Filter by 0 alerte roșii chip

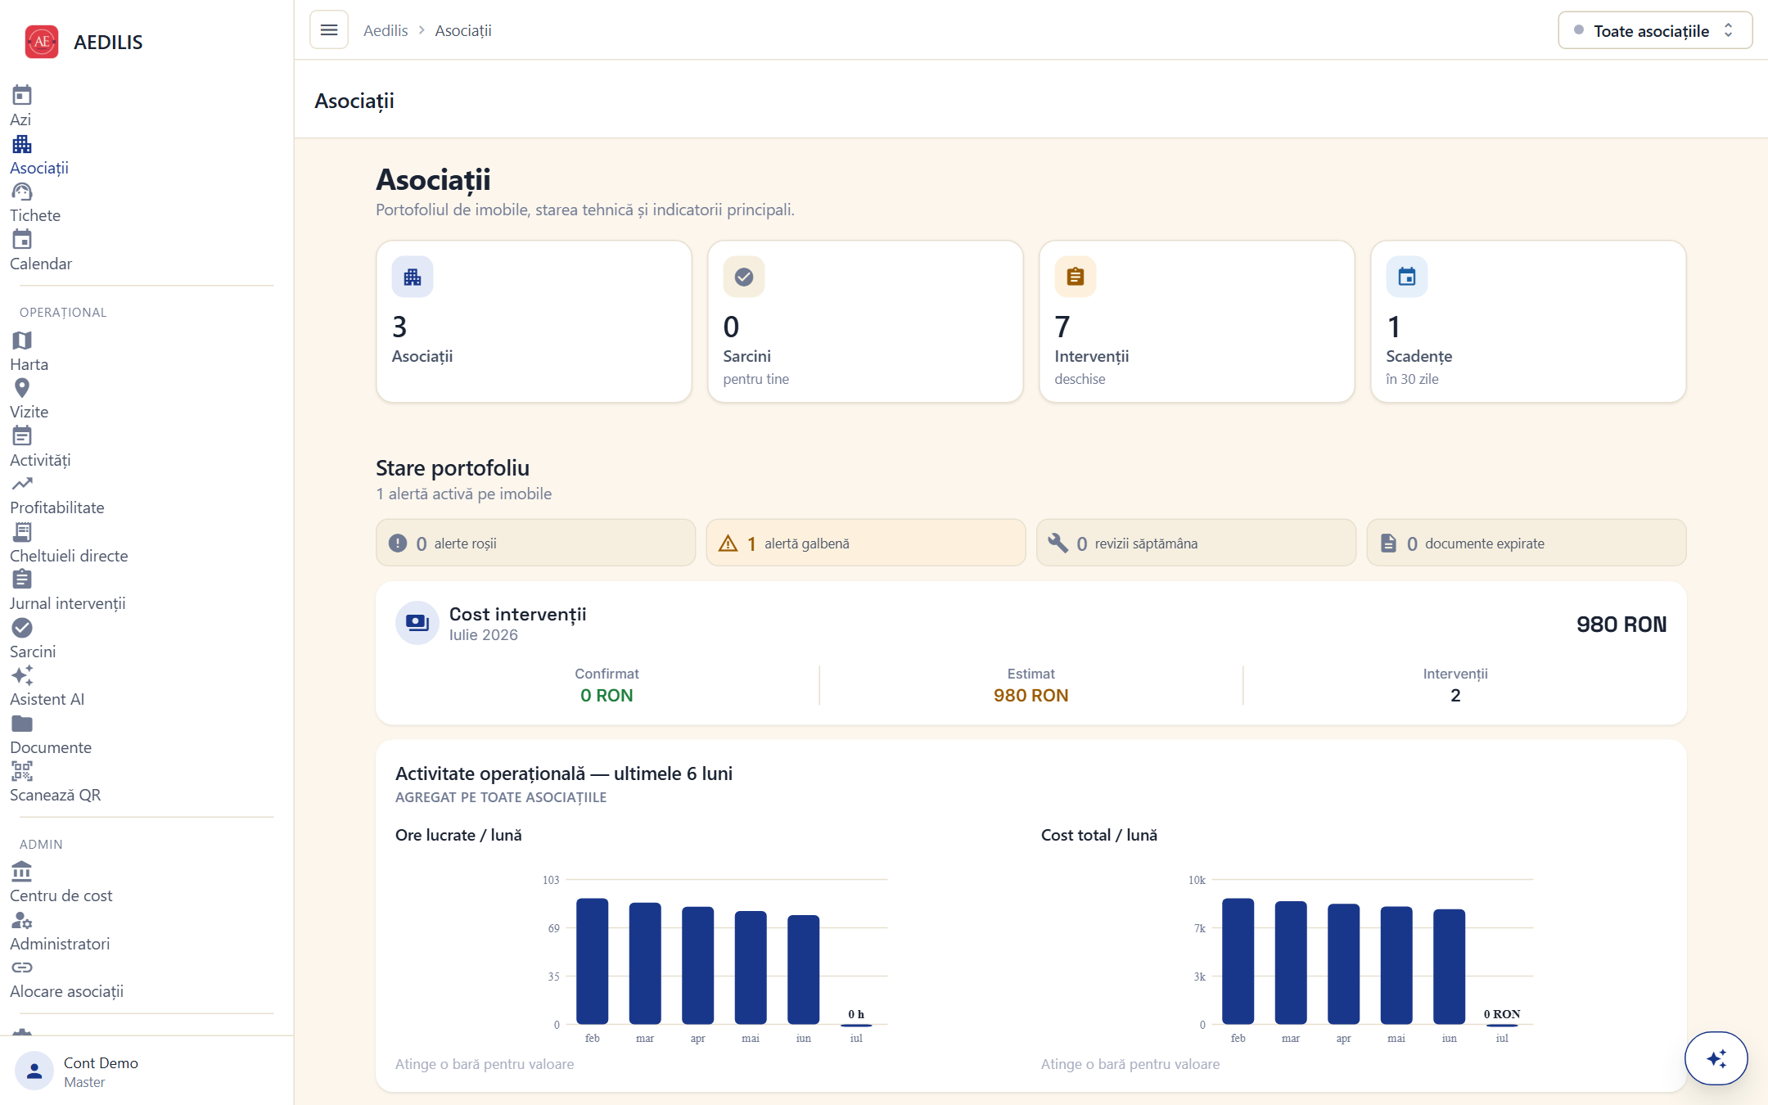point(536,543)
